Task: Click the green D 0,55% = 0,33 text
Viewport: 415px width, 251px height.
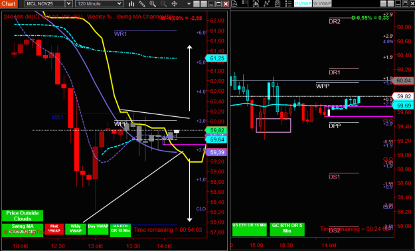Action: [370, 18]
